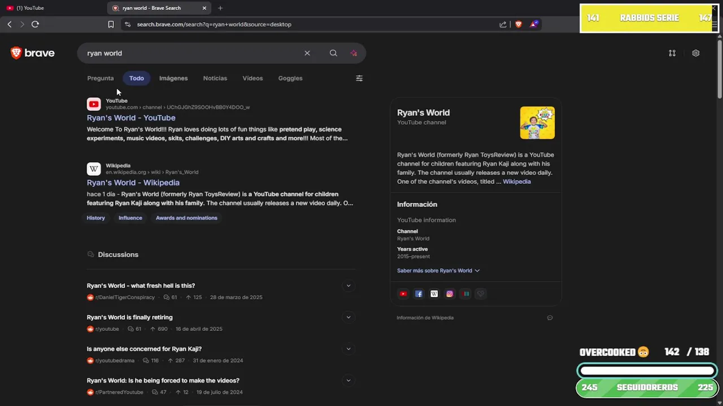Close the ryan world Brave Search tab
723x406 pixels.
[204, 8]
